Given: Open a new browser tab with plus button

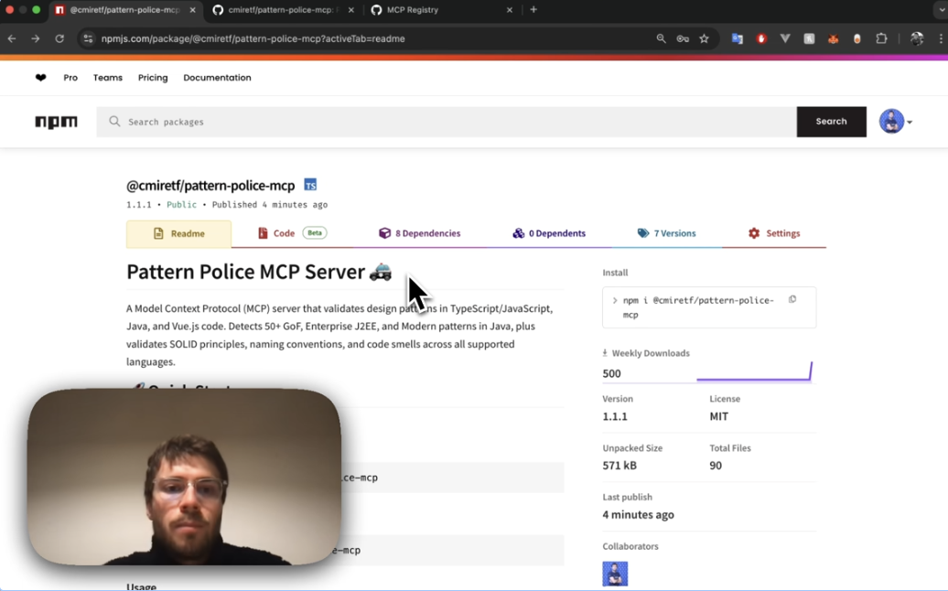Looking at the screenshot, I should click(x=533, y=10).
